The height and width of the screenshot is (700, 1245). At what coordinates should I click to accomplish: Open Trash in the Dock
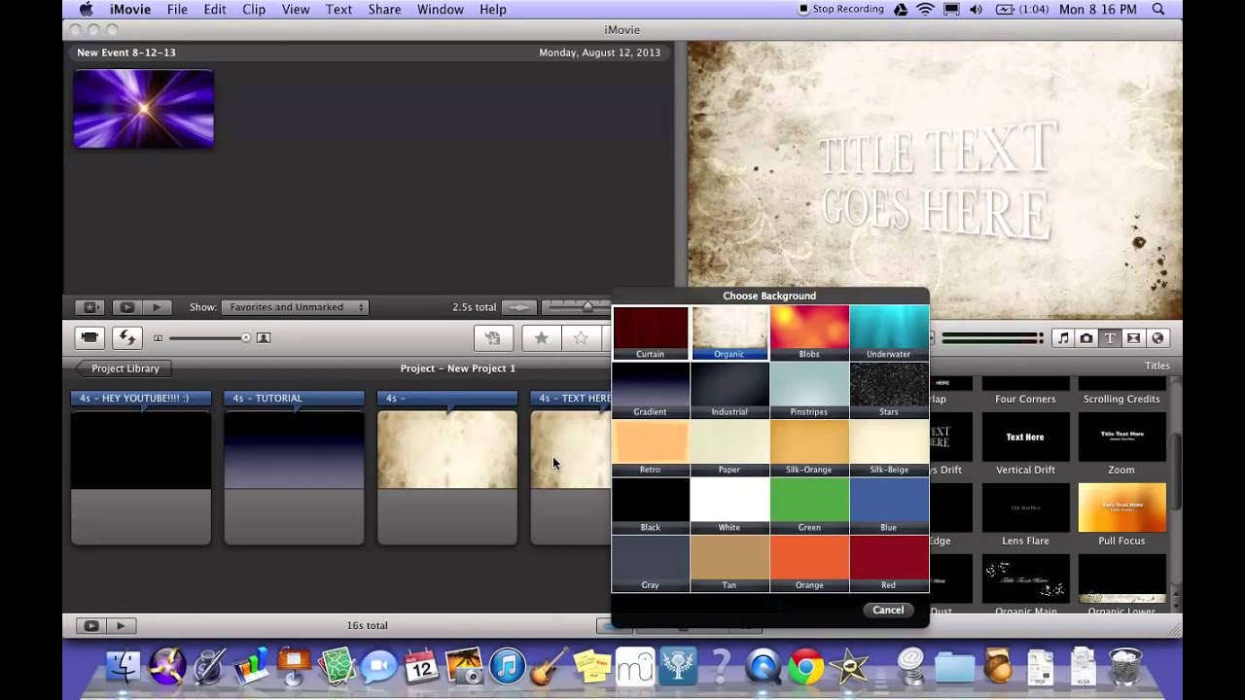click(x=1125, y=667)
